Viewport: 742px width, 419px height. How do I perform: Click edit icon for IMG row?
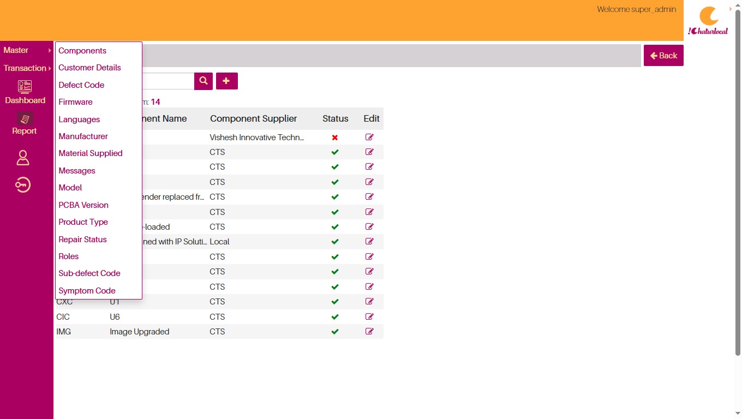pos(369,332)
